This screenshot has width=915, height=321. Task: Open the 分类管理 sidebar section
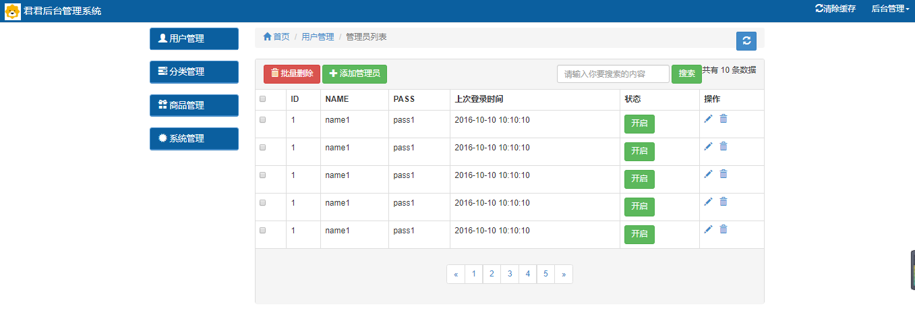[x=194, y=72]
